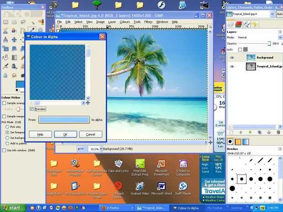Raise the selected layer

click(x=241, y=133)
